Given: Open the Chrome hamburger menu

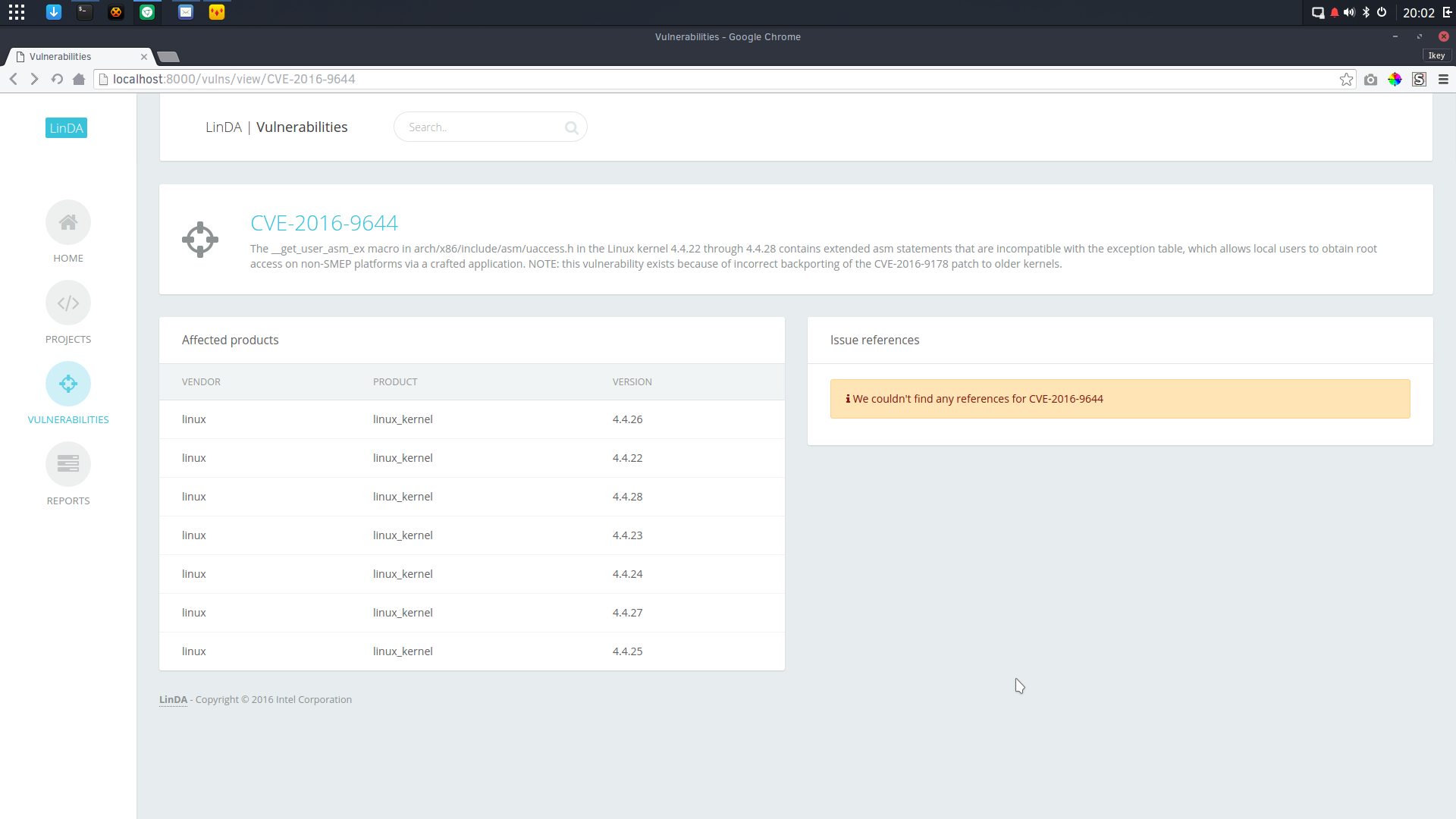Looking at the screenshot, I should pyautogui.click(x=1443, y=80).
